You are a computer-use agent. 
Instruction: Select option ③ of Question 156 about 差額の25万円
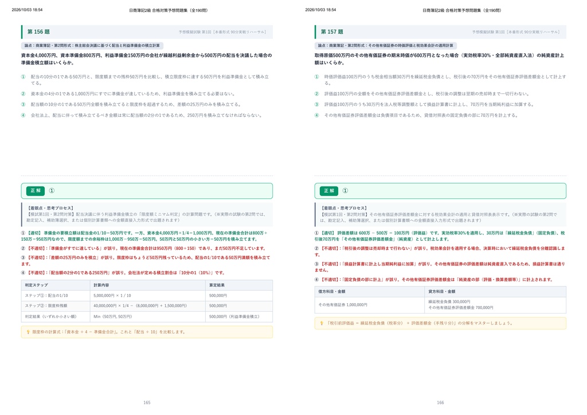click(131, 105)
